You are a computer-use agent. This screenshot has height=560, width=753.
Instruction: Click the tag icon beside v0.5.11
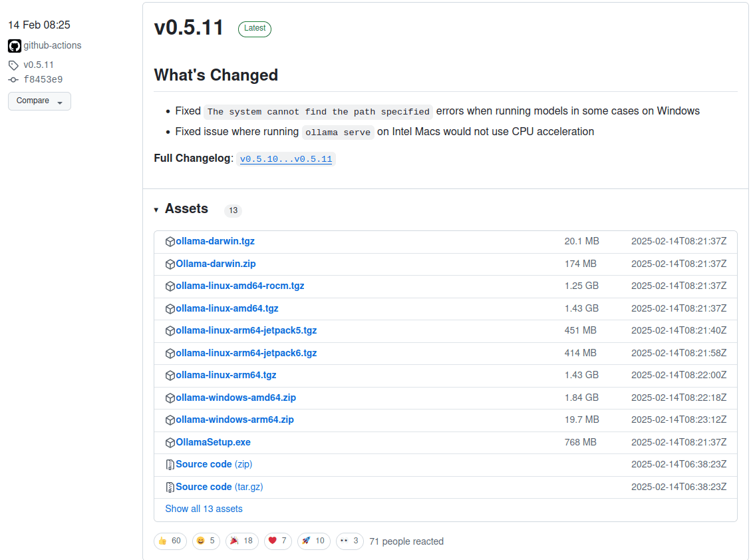click(x=13, y=65)
